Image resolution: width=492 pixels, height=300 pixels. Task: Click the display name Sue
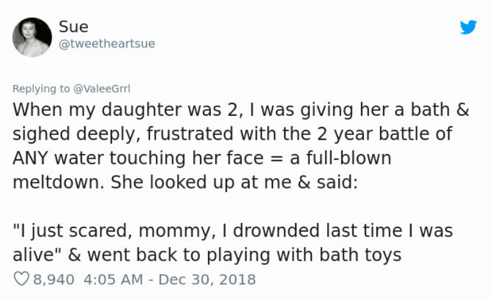click(74, 27)
